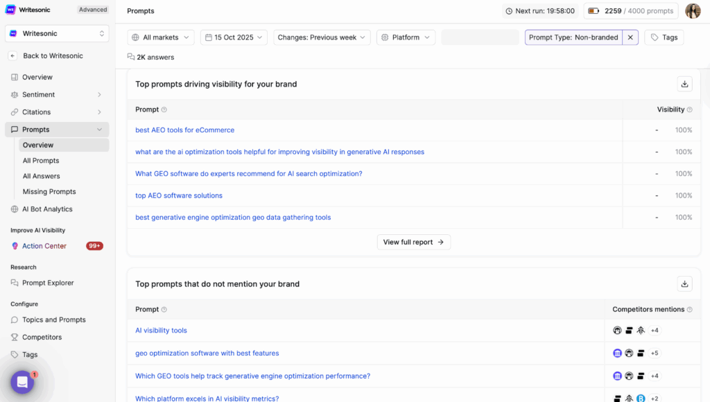
Task: Open Missing Prompts sidebar item
Action: tap(49, 192)
